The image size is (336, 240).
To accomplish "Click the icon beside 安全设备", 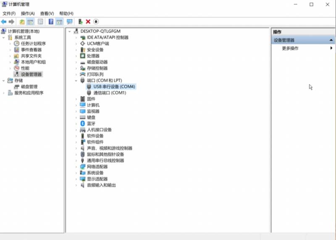I will tap(82, 50).
